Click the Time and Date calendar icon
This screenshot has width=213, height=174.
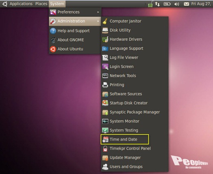105,140
